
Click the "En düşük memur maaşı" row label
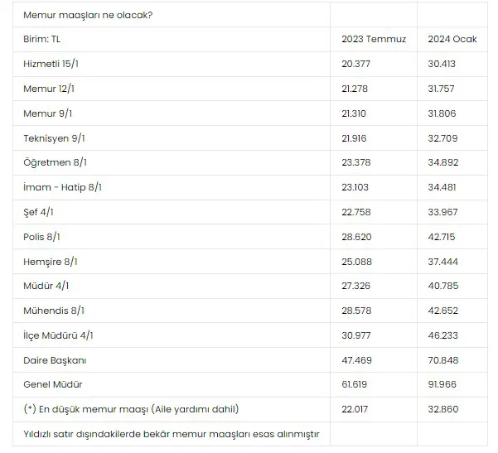pyautogui.click(x=138, y=409)
